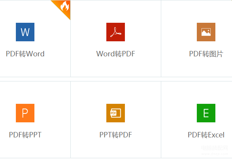Open the green E Excel icon
The height and width of the screenshot is (159, 232).
(x=206, y=113)
